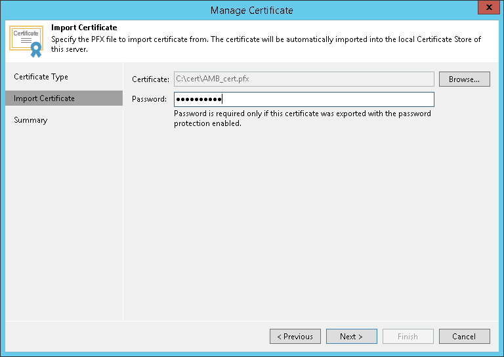Click empty sidebar area below Summary

point(64,223)
